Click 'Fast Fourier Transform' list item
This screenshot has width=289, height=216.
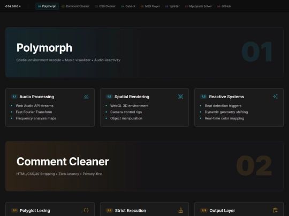[34, 112]
